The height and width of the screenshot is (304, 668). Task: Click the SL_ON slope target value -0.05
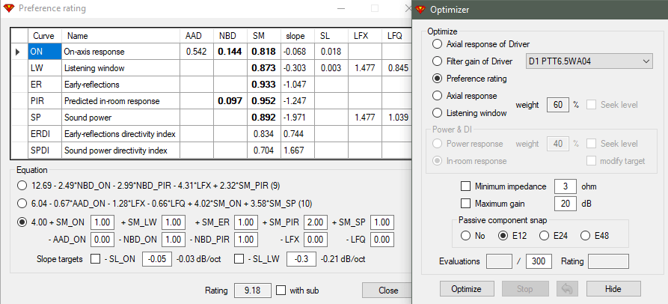pos(157,259)
